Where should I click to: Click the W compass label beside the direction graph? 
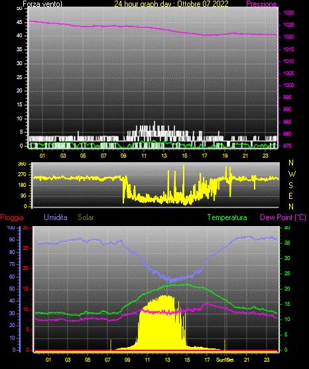pos(292,174)
